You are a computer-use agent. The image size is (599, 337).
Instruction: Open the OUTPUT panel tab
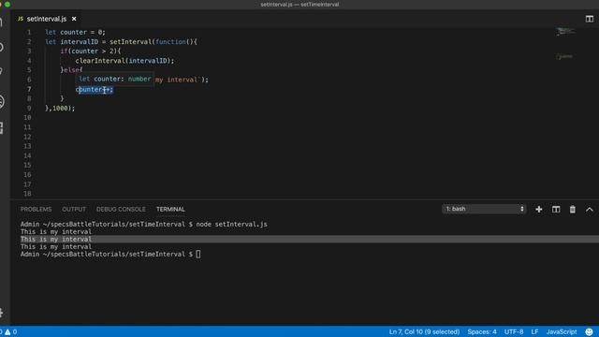tap(74, 210)
